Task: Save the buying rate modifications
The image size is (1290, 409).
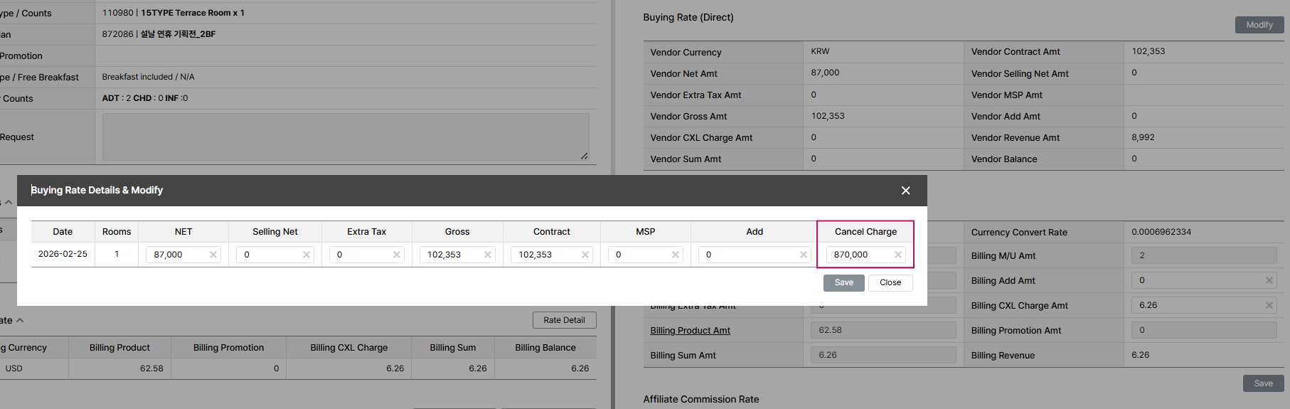Action: coord(844,282)
